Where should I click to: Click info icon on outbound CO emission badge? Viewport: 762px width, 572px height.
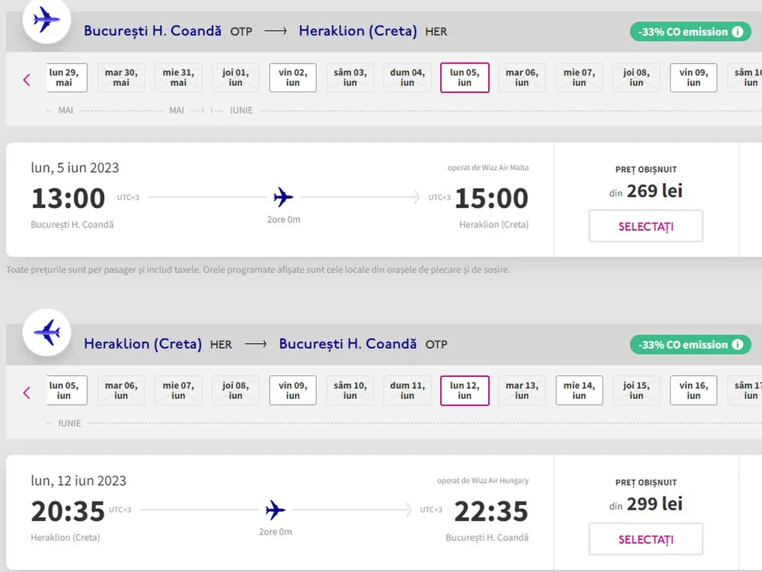pos(737,32)
